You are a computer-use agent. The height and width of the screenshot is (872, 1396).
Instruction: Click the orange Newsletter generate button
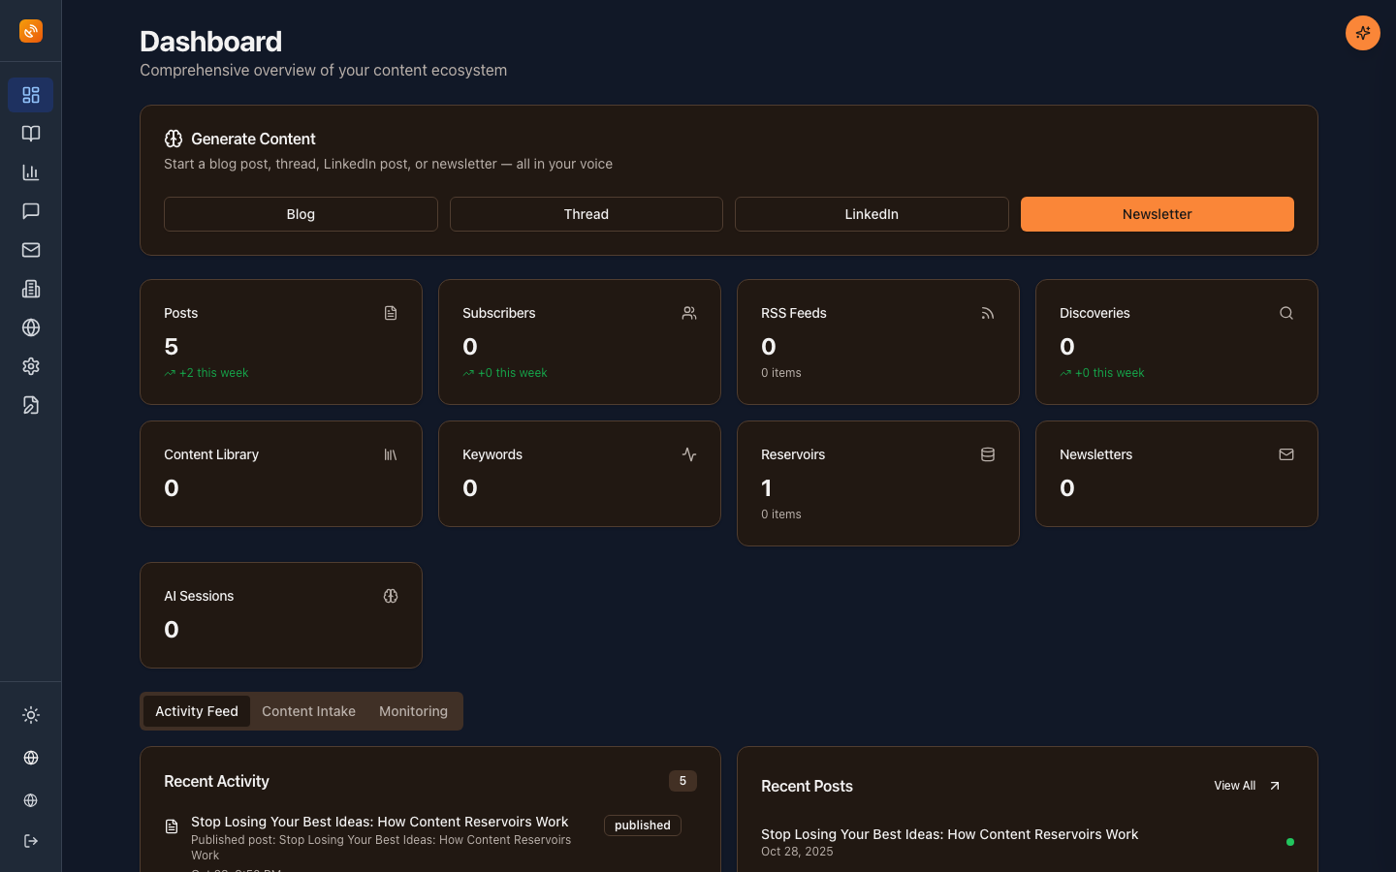coord(1157,214)
